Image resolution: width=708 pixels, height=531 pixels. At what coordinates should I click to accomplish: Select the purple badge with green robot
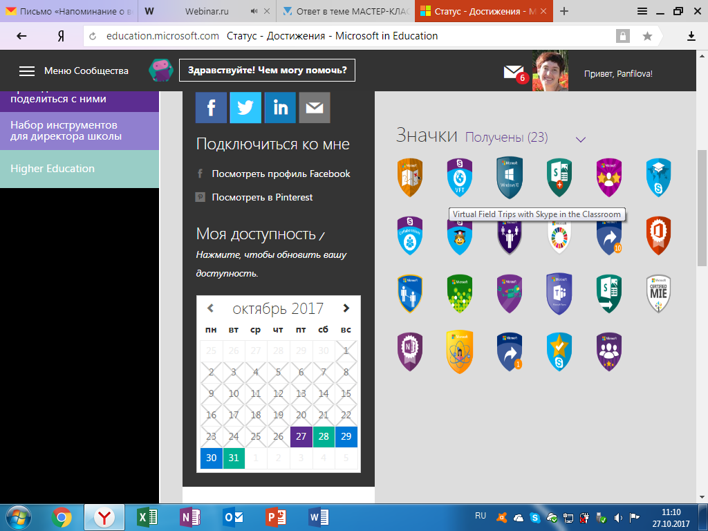[x=510, y=293]
